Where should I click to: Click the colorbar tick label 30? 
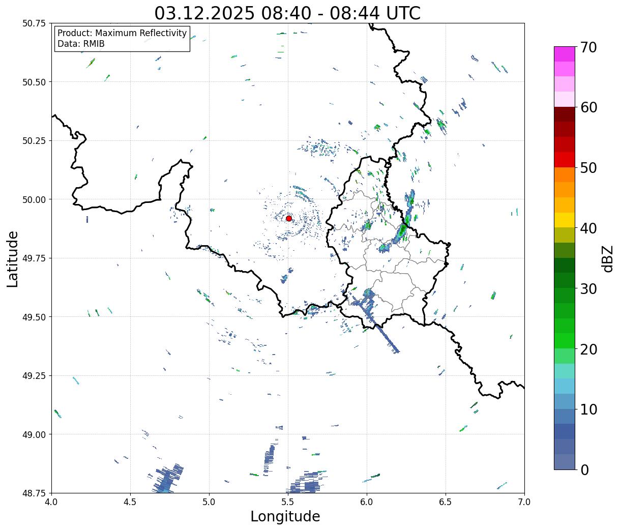click(588, 288)
